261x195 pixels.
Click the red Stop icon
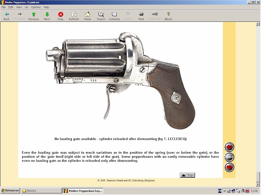(x=60, y=14)
